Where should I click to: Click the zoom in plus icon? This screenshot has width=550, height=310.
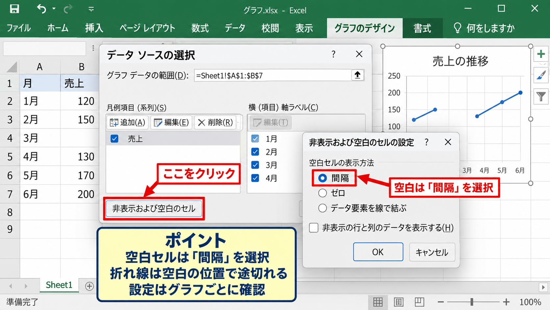click(x=506, y=302)
